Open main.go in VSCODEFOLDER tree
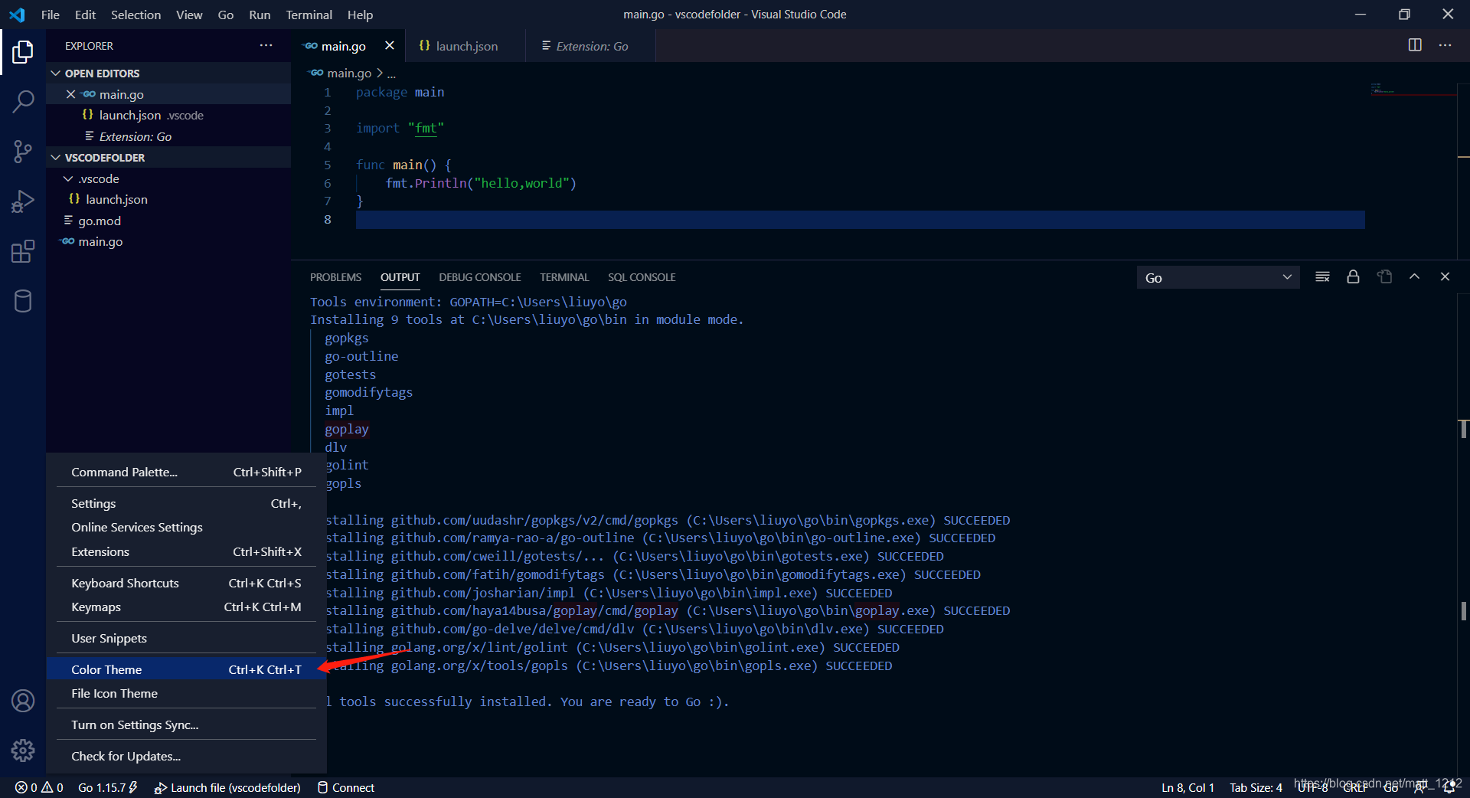 pos(168,241)
